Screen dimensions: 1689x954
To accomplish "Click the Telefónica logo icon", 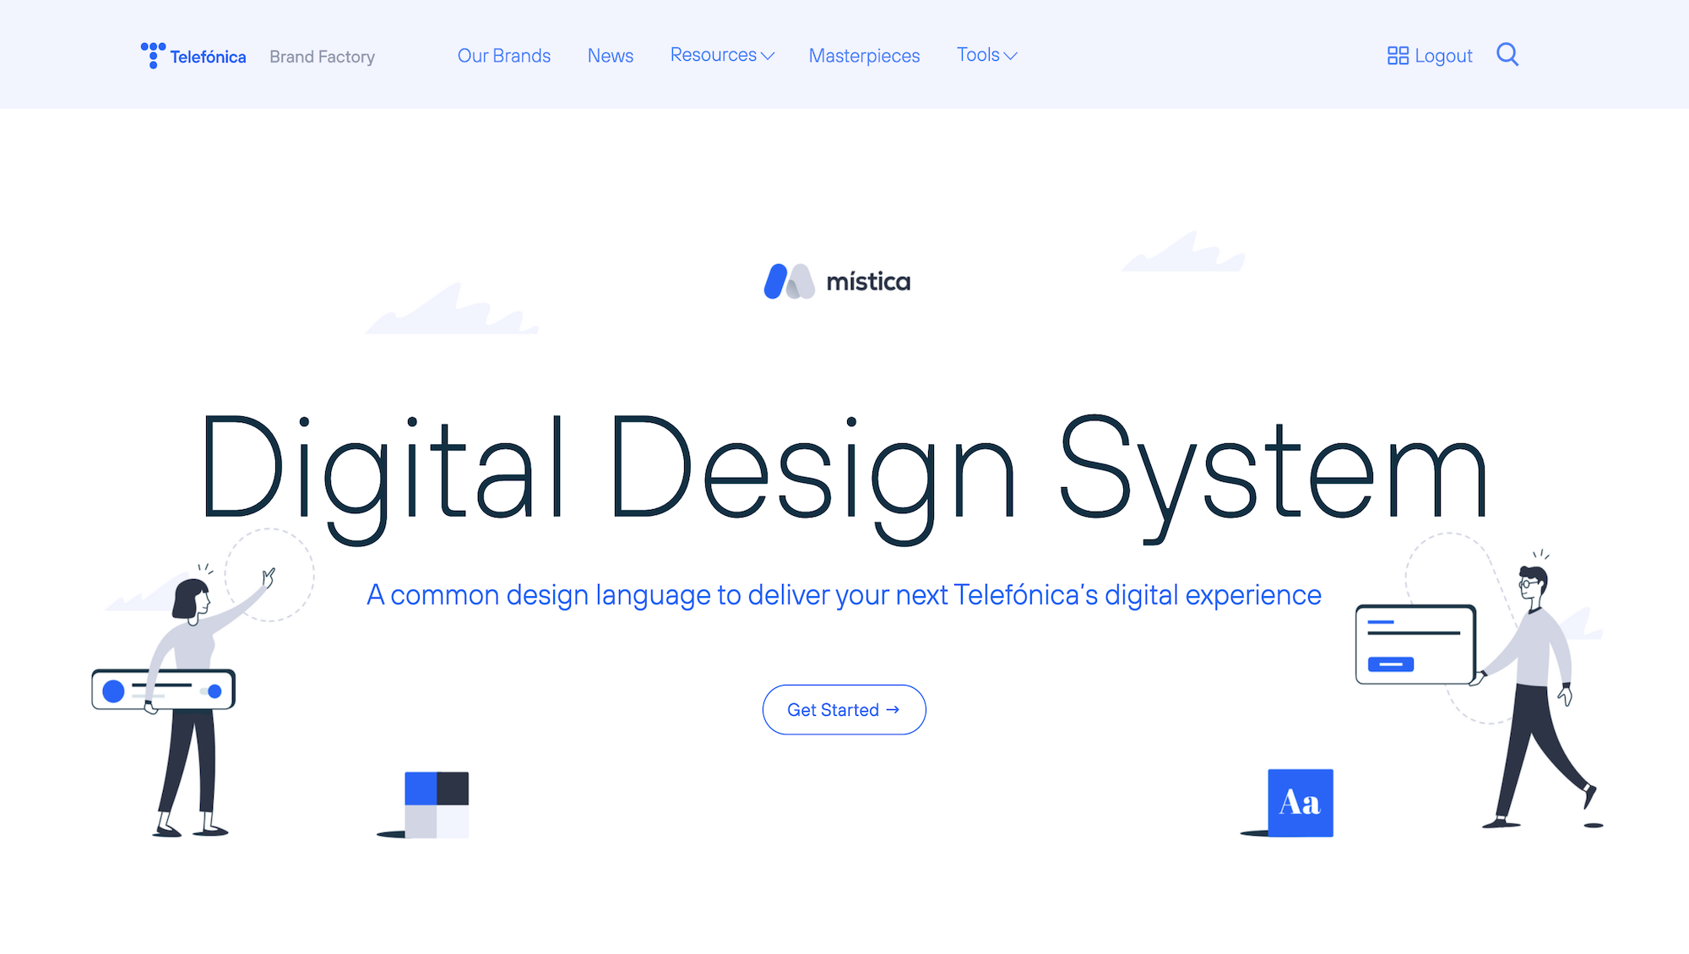I will 152,55.
